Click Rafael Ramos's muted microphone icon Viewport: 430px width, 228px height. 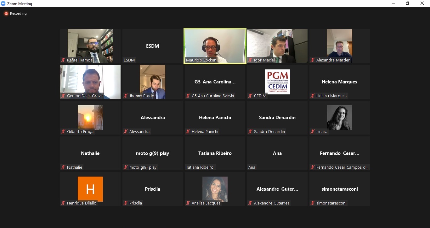point(63,60)
